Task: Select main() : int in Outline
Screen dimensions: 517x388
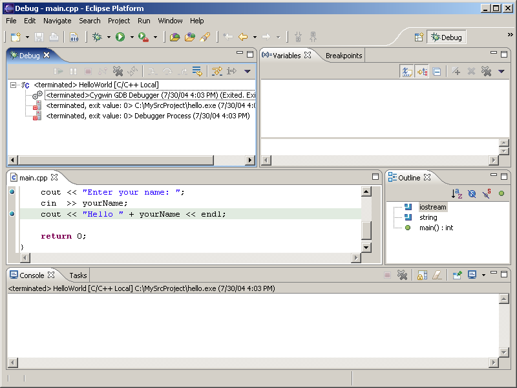Action: pos(436,228)
